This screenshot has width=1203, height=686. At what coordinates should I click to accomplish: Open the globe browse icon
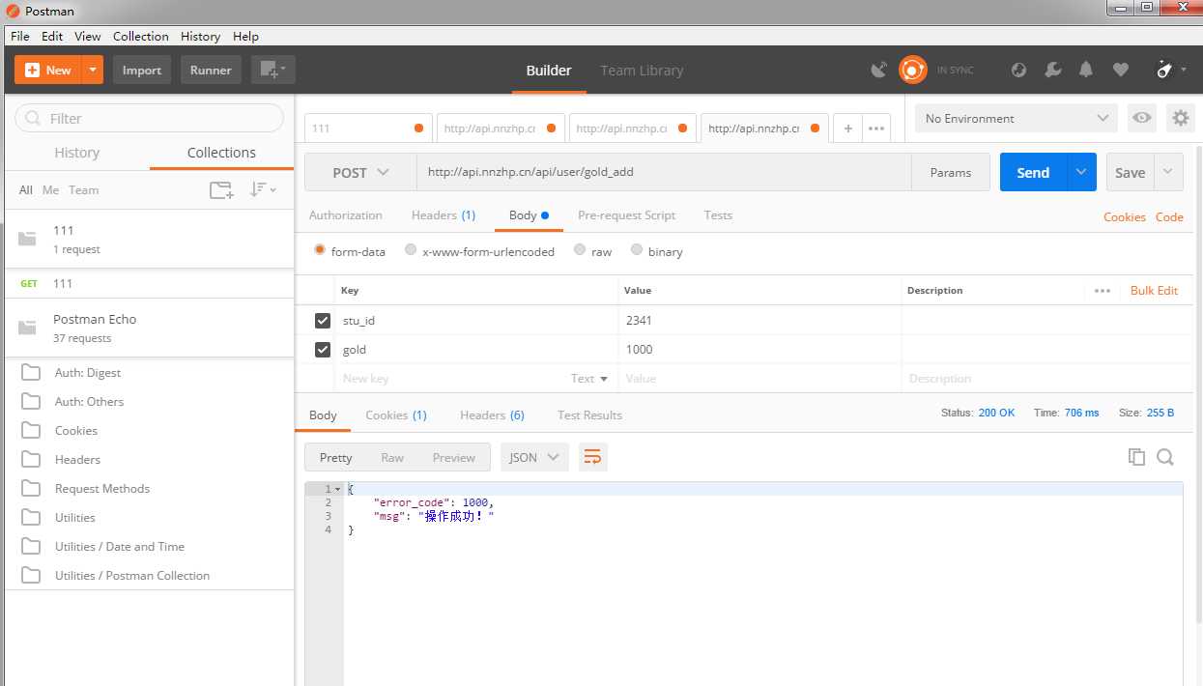pyautogui.click(x=1018, y=70)
